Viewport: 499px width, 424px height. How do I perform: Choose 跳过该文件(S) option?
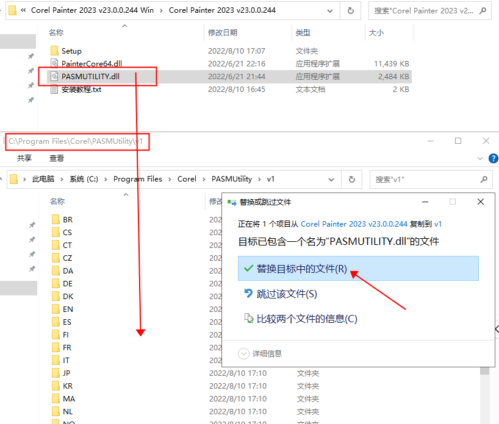coord(287,294)
